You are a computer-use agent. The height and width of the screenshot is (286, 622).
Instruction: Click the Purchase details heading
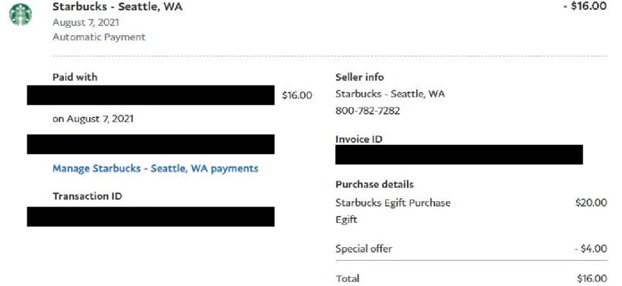[374, 184]
